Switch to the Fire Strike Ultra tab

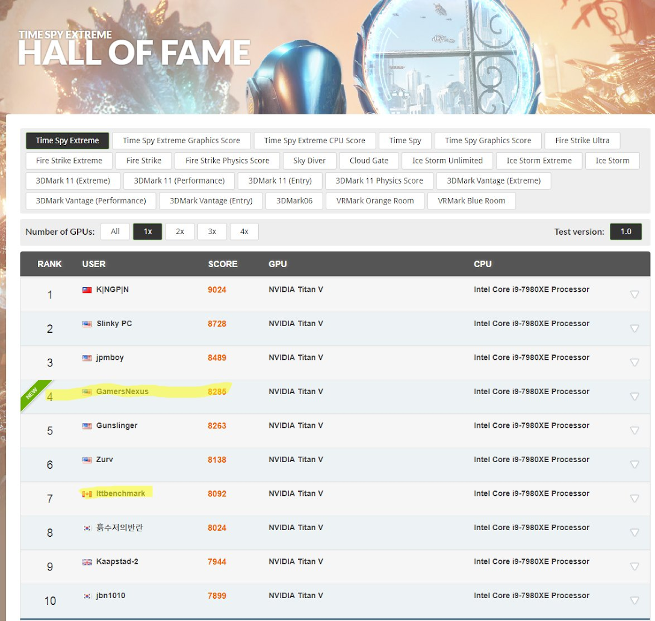582,140
